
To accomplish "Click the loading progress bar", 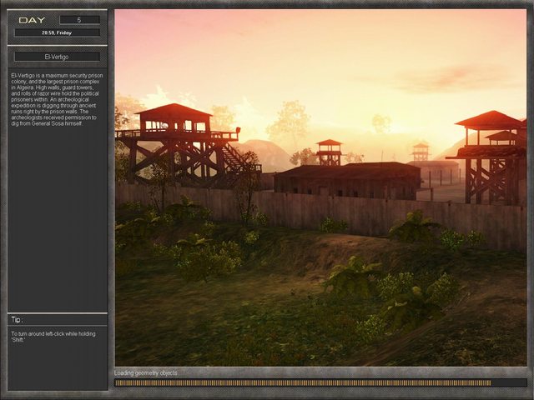I will point(320,382).
